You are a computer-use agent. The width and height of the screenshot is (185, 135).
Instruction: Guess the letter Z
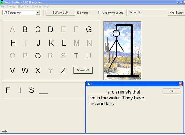tap(63, 70)
